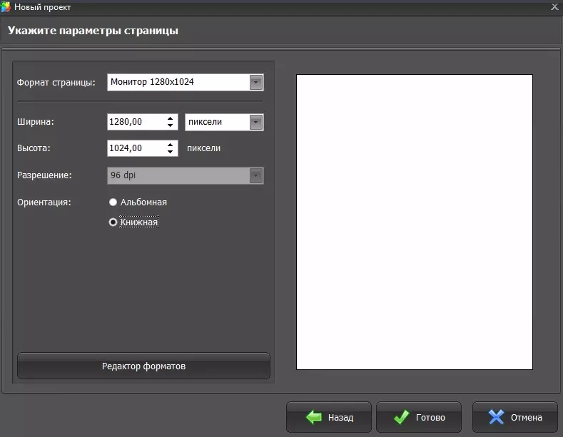
Task: Decrease width with down spinner arrow
Action: (171, 125)
